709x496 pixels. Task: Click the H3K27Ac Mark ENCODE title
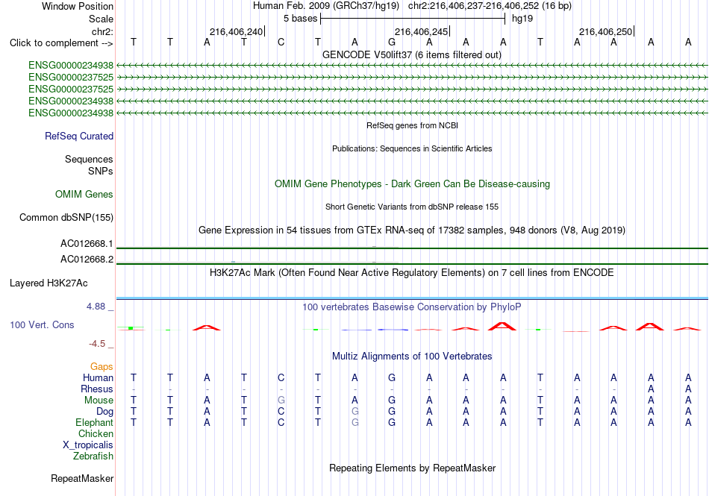411,273
